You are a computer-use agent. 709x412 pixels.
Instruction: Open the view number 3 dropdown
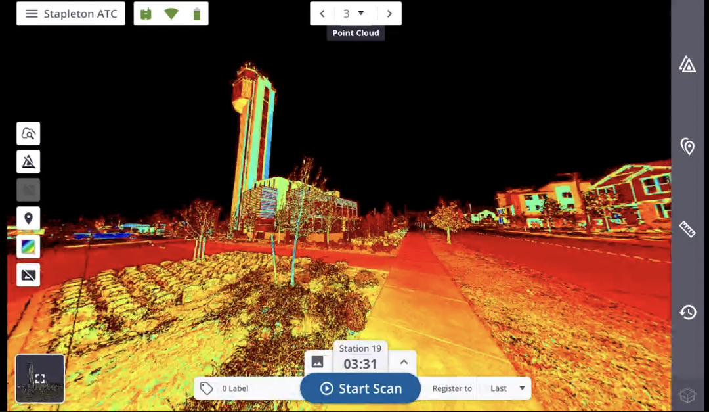click(354, 14)
